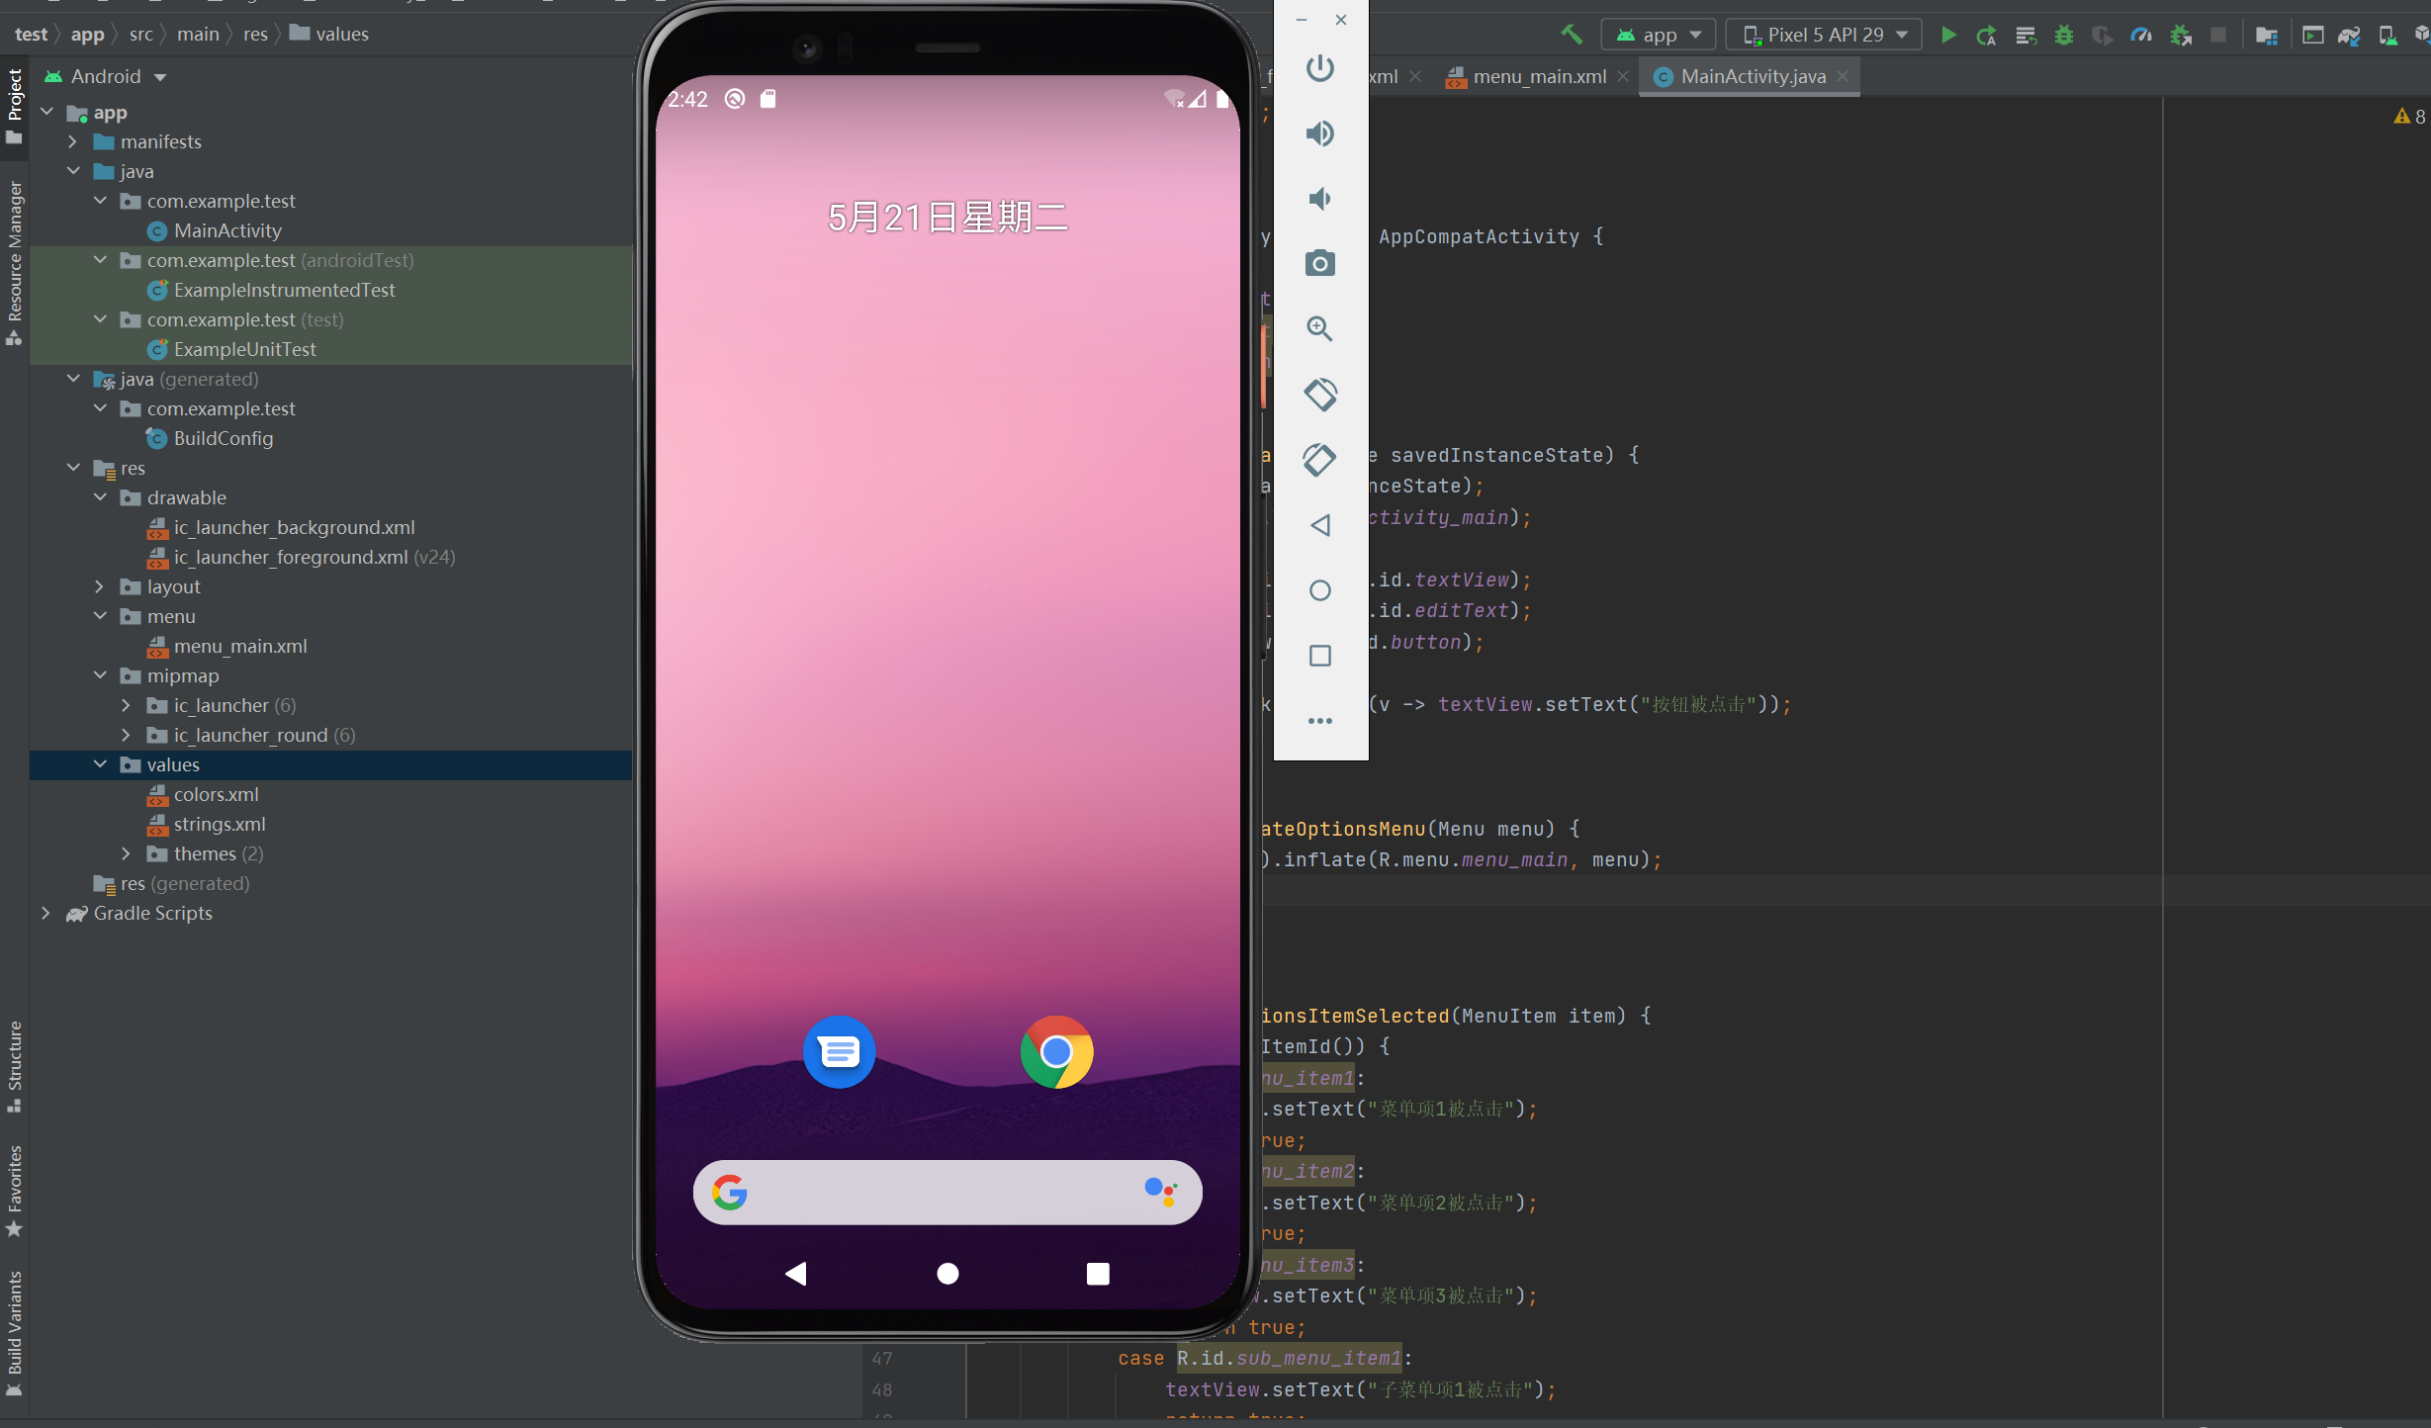
Task: Open emulator extended controls three dots
Action: 1319,721
